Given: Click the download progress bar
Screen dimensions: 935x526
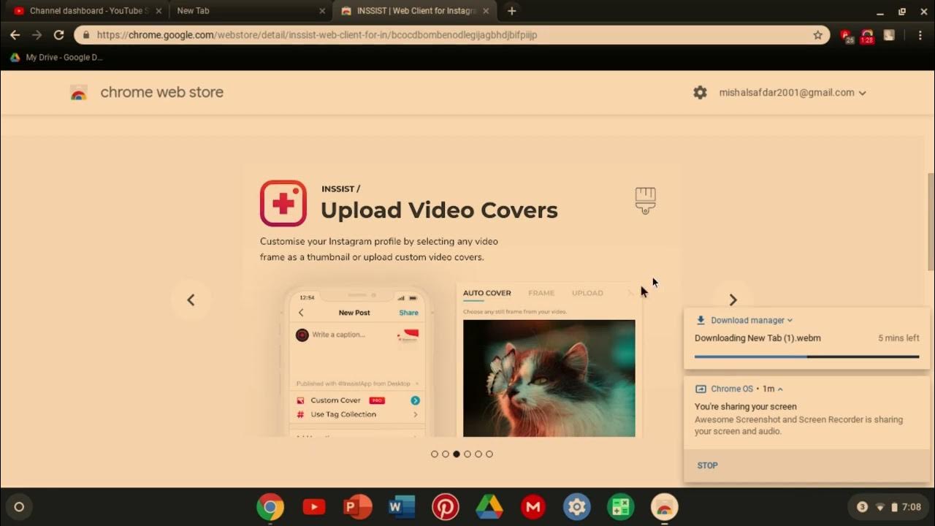Looking at the screenshot, I should [806, 357].
